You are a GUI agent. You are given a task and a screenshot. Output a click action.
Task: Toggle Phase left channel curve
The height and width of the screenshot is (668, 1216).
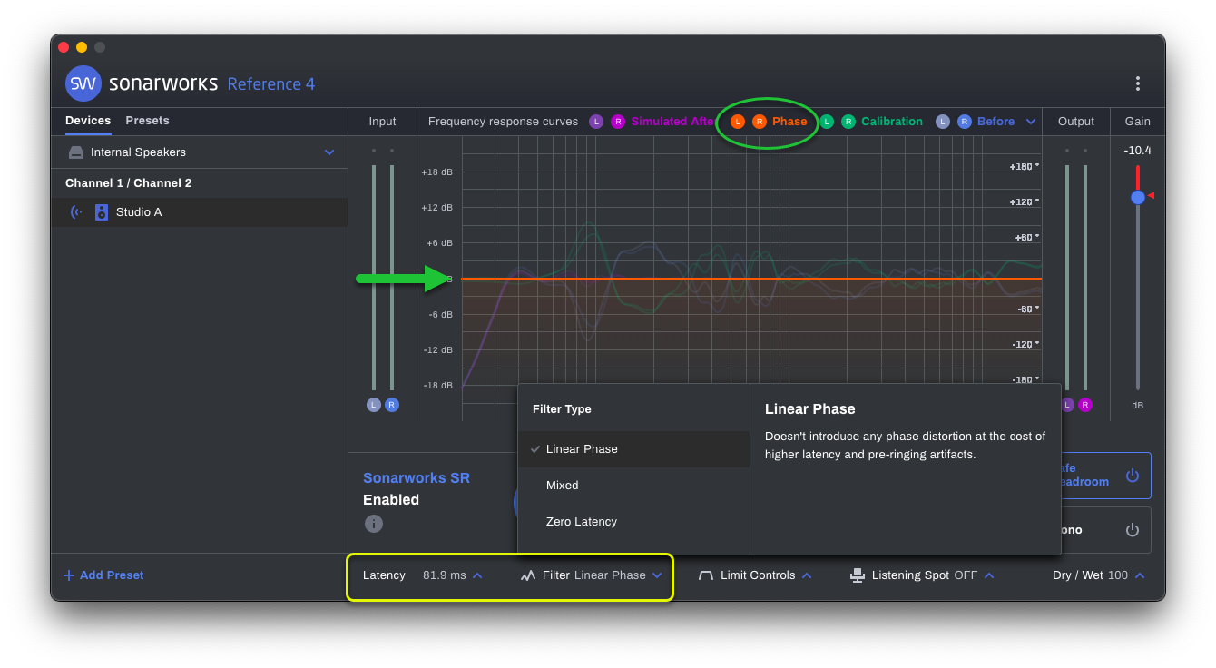[x=738, y=122]
